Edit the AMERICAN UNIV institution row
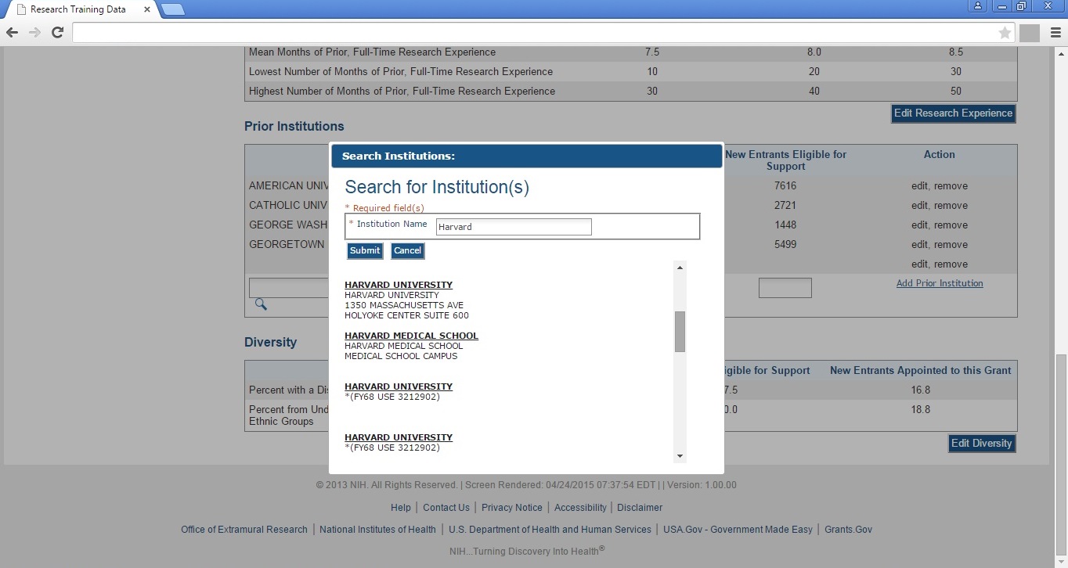Screen dimensions: 1068x568 [919, 186]
